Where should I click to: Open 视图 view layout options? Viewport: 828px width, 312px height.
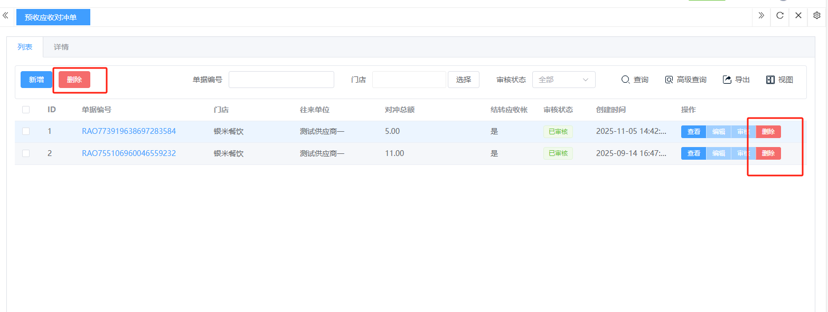tap(779, 80)
